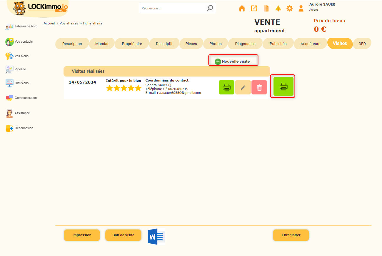382x256 pixels.
Task: Click the Enregistrer button
Action: pyautogui.click(x=291, y=235)
